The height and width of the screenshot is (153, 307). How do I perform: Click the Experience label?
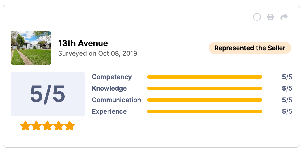[109, 111]
